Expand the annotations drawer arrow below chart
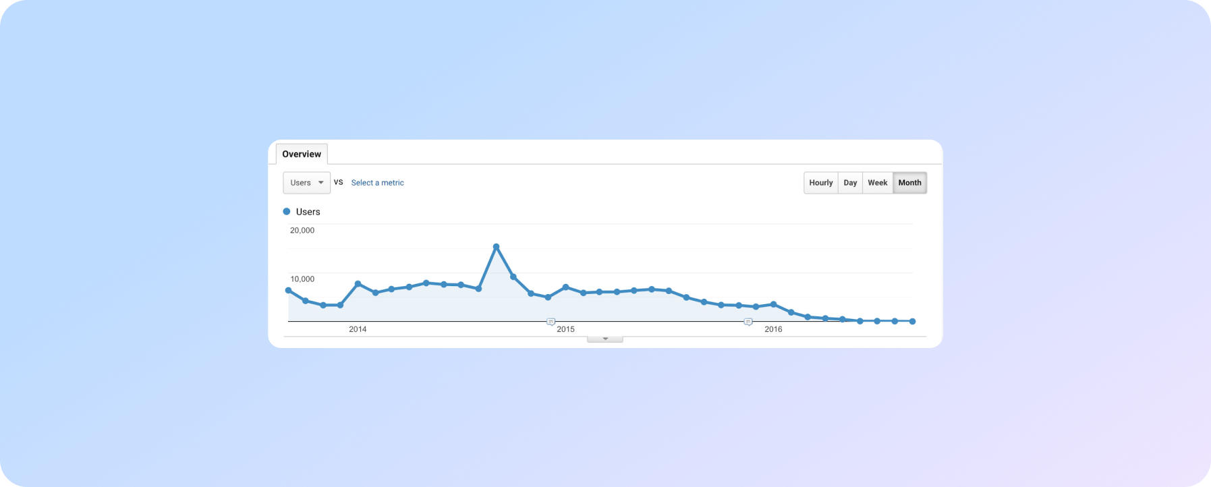Screen dimensions: 1211x487 click(605, 339)
